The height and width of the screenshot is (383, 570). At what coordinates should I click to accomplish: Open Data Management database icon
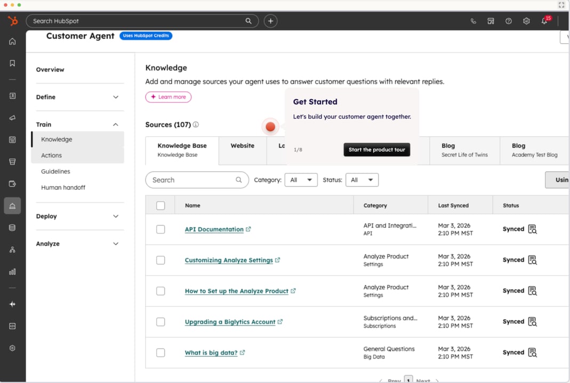[x=12, y=228]
